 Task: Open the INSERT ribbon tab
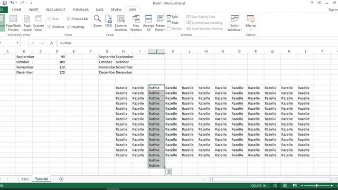33,9
